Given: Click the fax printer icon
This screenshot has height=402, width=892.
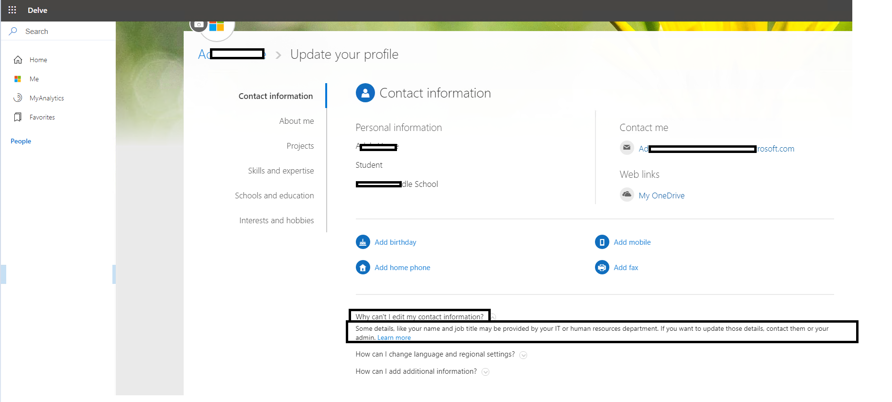Looking at the screenshot, I should (602, 267).
